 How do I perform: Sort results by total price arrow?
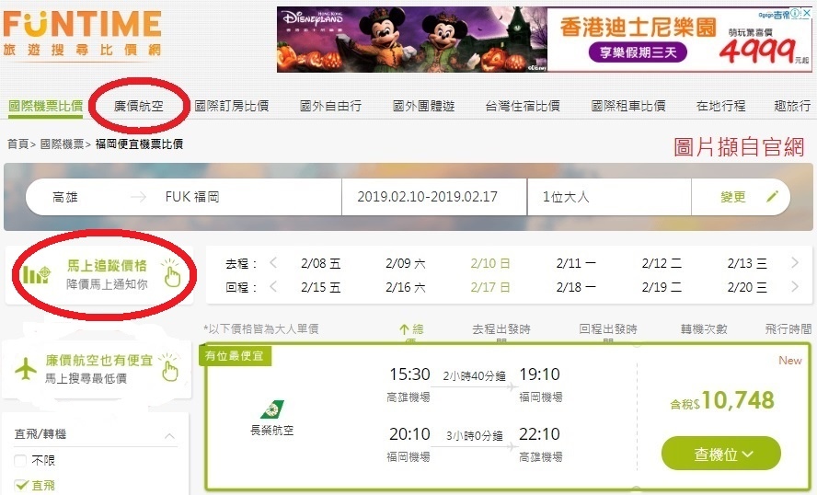tap(404, 329)
